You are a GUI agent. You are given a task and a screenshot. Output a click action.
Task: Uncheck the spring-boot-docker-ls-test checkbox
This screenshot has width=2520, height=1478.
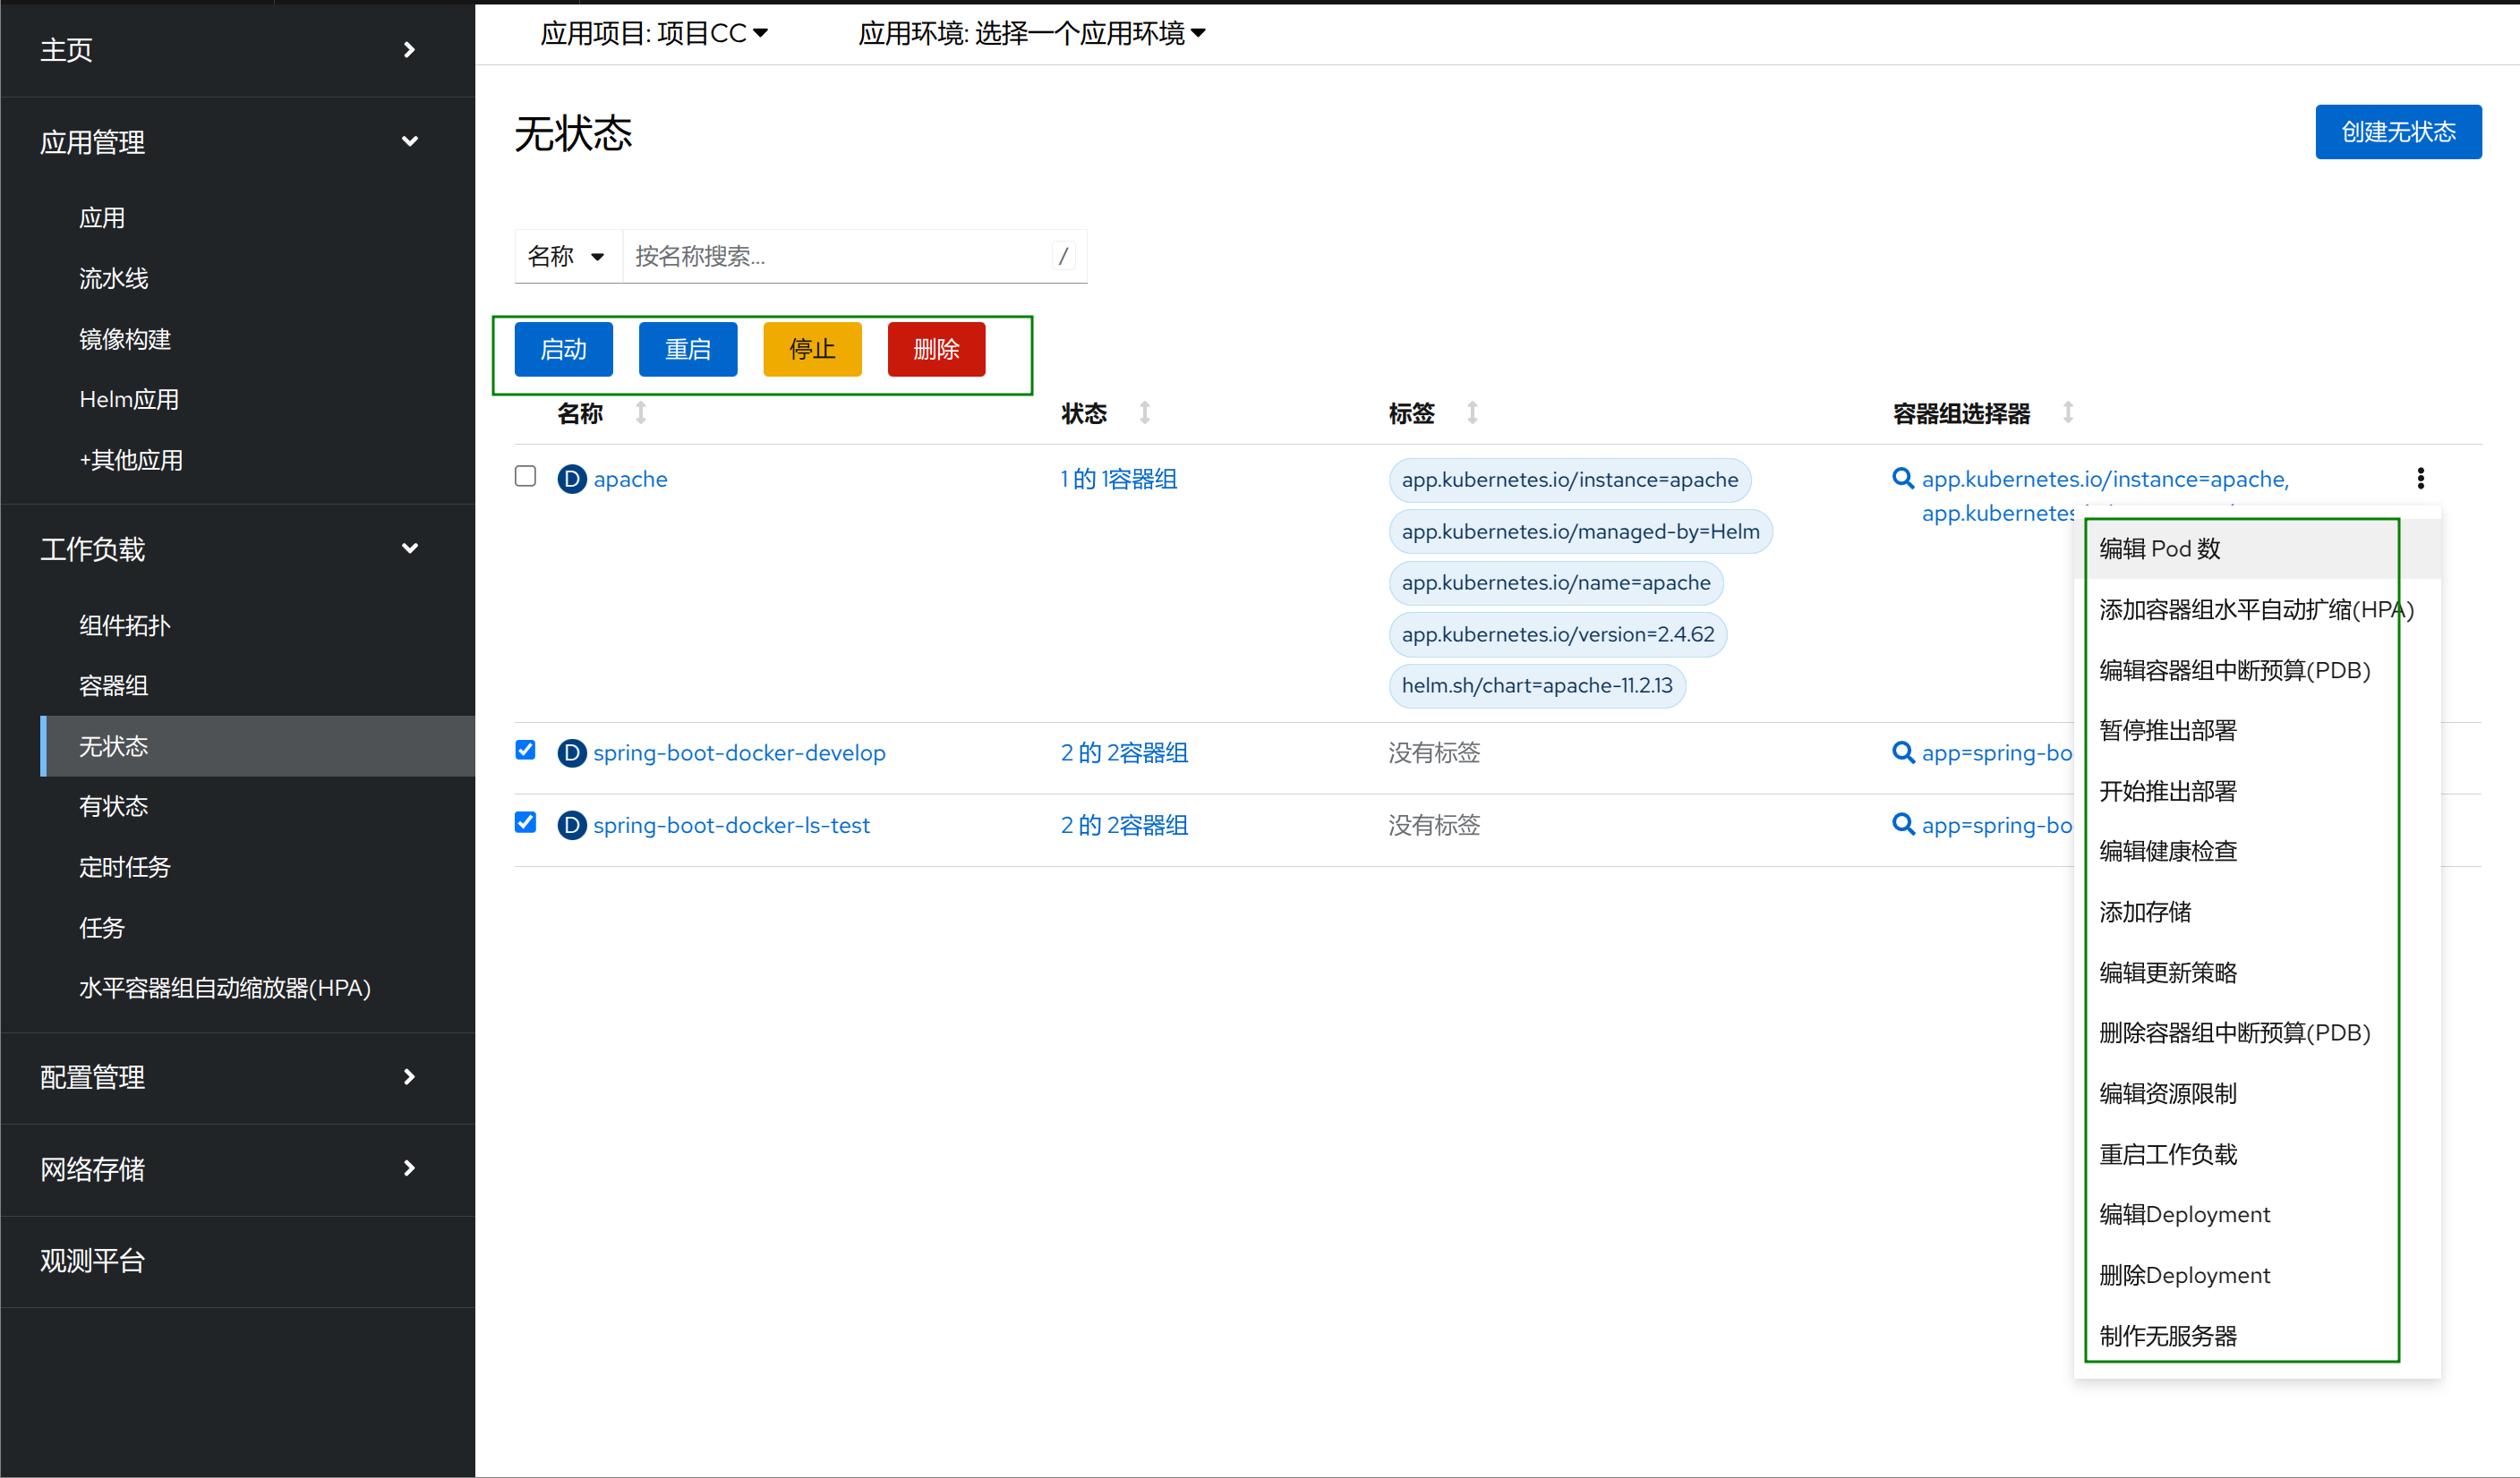pos(525,821)
